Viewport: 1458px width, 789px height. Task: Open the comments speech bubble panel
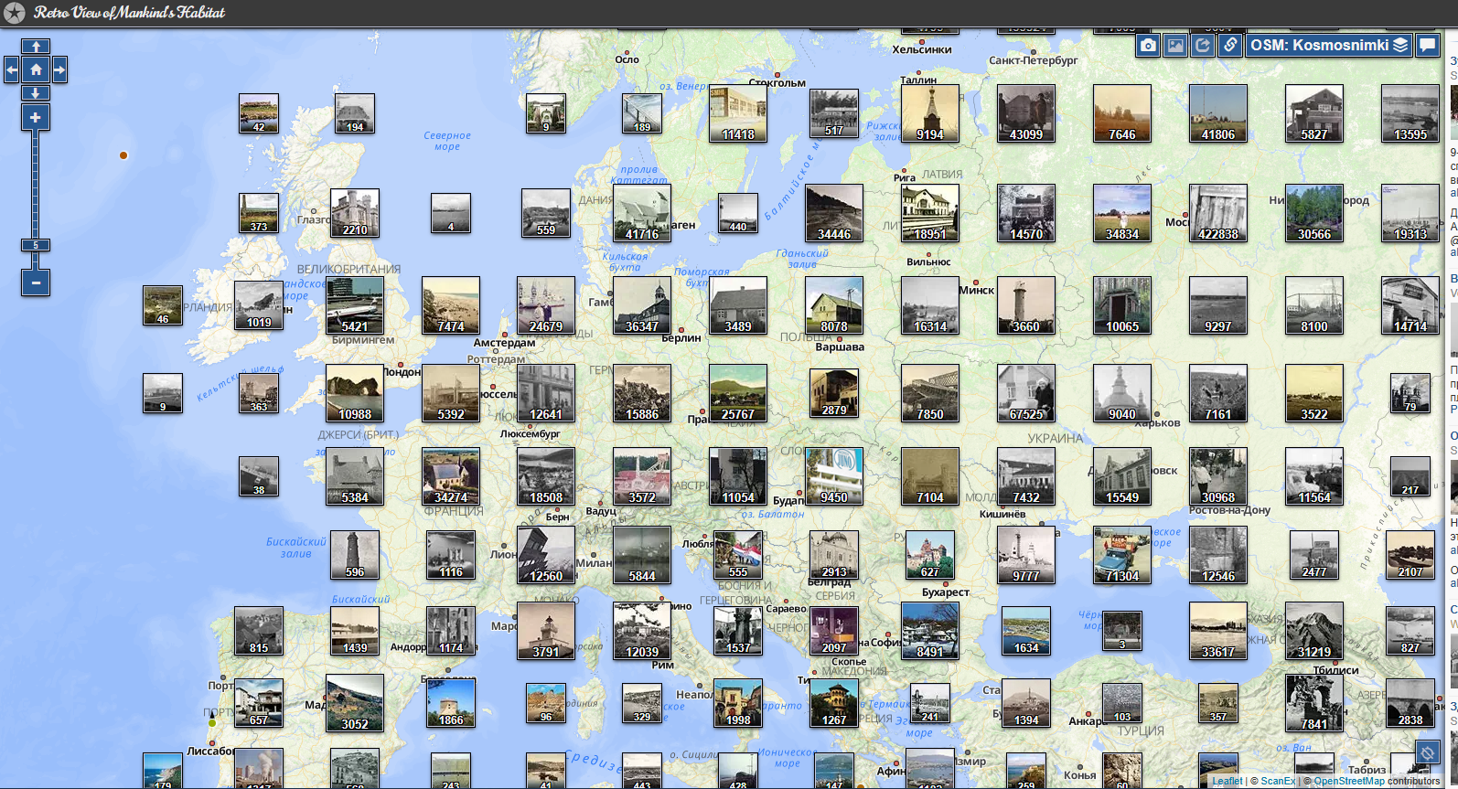[1427, 46]
